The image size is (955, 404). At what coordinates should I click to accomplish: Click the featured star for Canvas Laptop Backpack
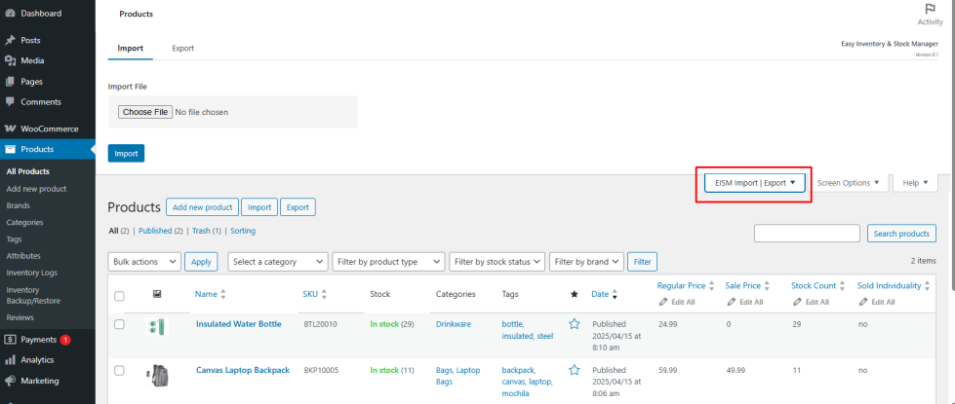tap(574, 370)
